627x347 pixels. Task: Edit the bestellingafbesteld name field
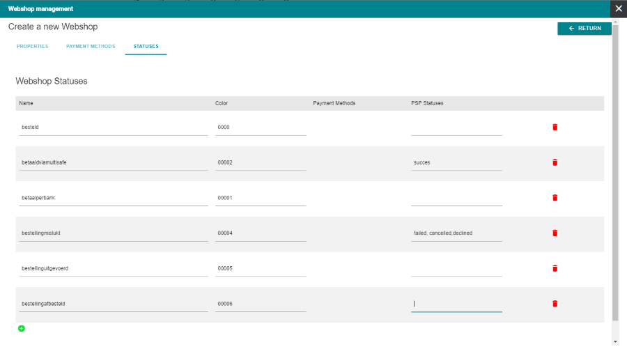(114, 304)
